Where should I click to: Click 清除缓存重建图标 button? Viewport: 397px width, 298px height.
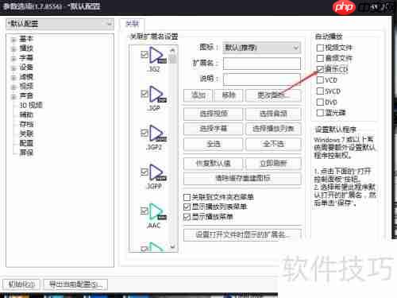242,178
